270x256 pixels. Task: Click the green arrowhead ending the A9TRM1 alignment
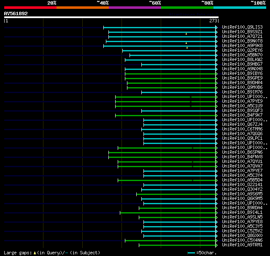216,245
